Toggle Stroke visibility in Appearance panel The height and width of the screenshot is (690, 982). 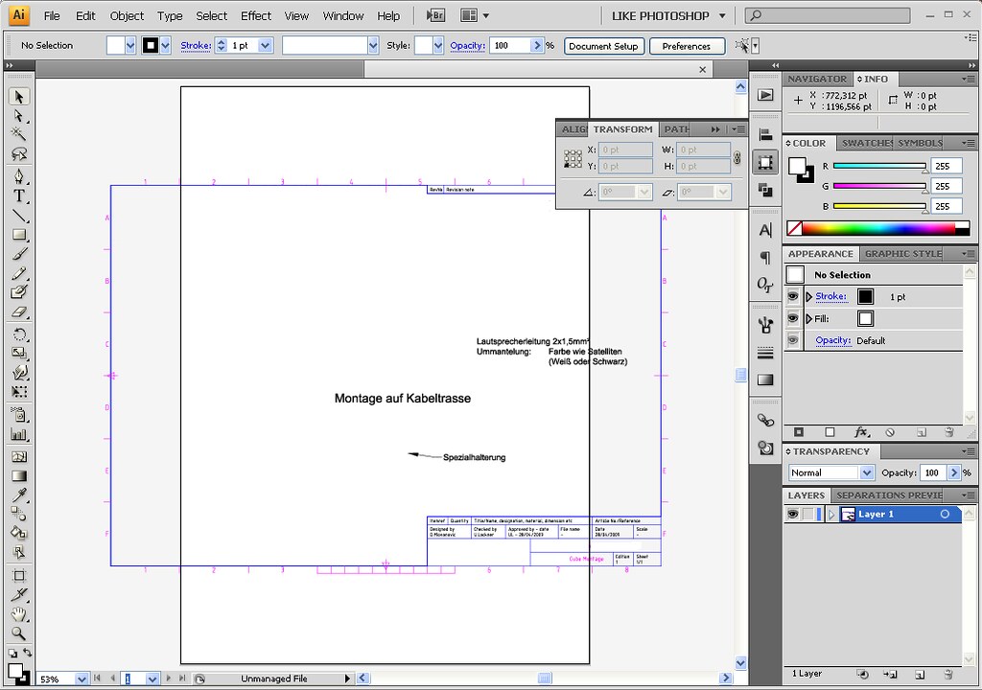793,297
